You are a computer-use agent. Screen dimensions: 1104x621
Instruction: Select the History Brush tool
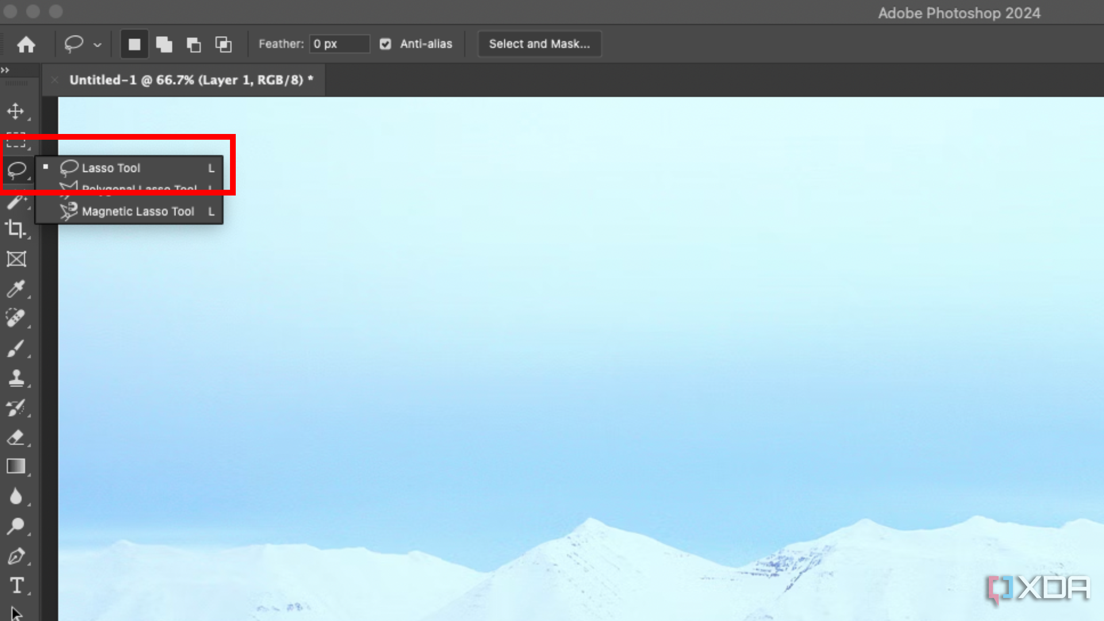click(16, 407)
